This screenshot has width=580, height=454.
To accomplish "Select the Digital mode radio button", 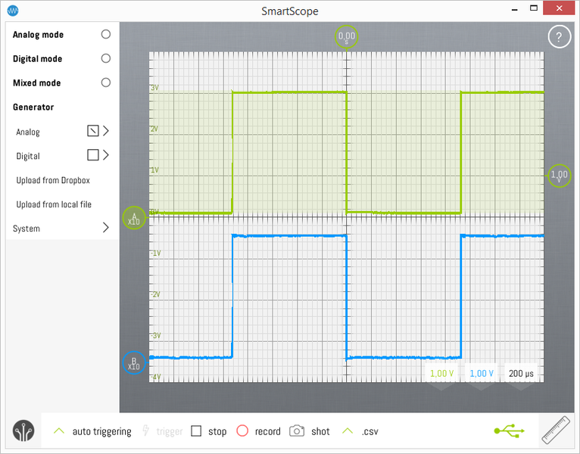I will pos(105,58).
